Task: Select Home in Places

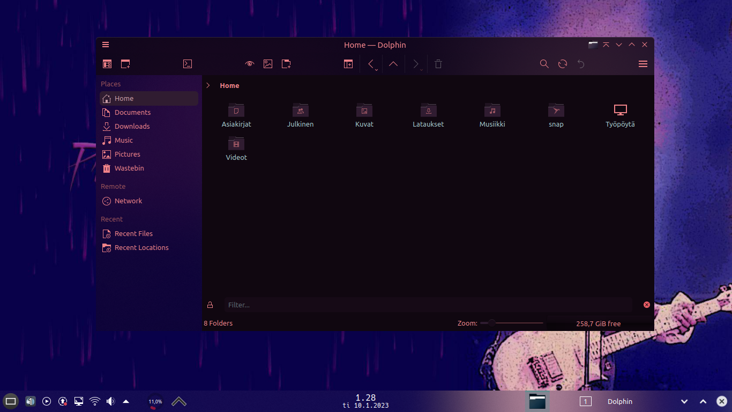Action: [149, 98]
